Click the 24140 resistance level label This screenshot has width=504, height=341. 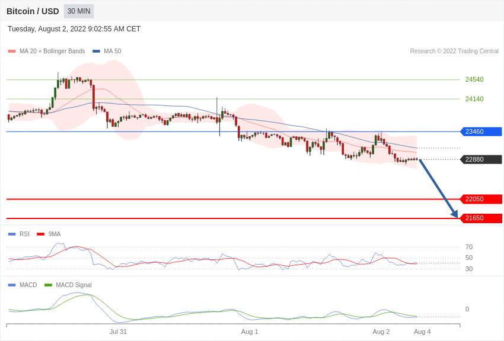(474, 99)
